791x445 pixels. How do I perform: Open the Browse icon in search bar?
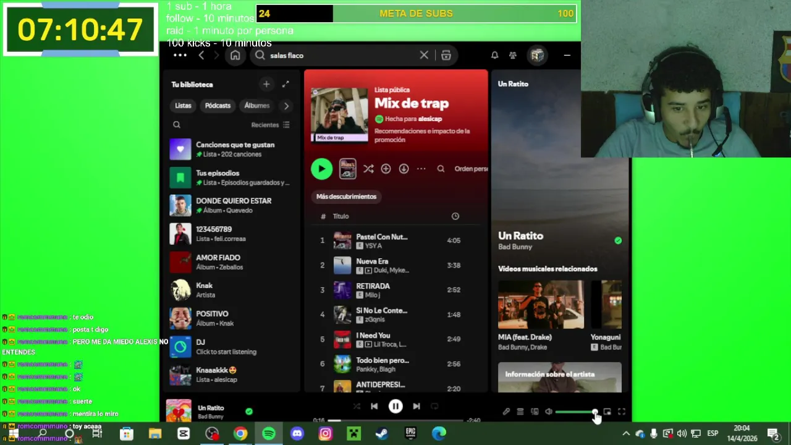click(x=446, y=55)
